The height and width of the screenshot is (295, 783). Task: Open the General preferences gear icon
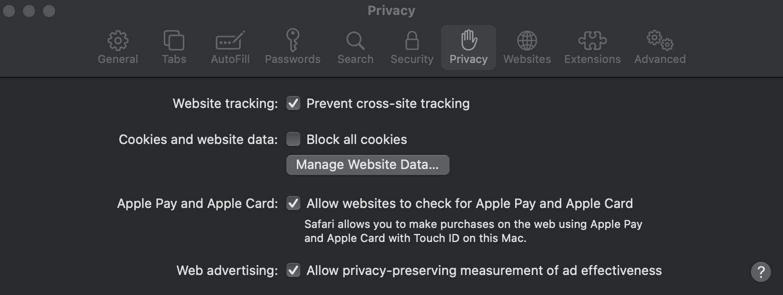118,47
